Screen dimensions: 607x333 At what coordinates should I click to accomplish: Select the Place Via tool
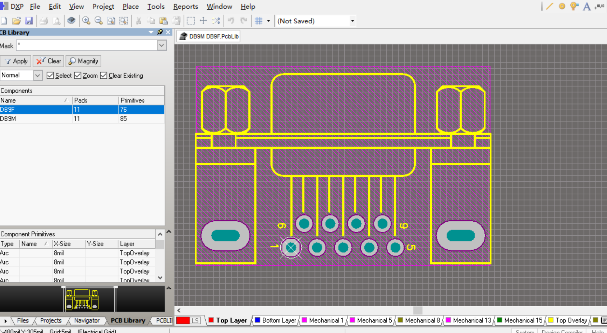point(574,6)
